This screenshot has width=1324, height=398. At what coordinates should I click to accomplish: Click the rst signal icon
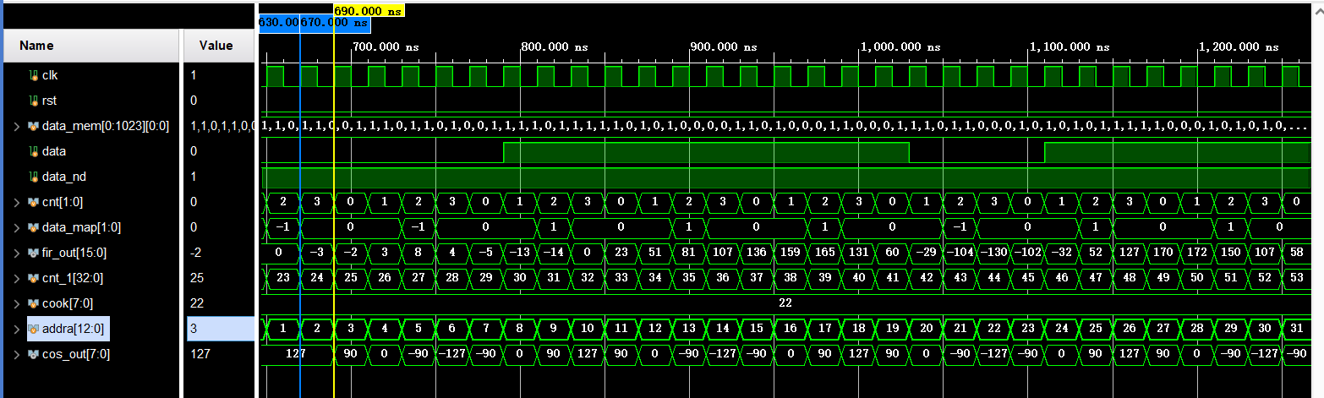tap(34, 101)
